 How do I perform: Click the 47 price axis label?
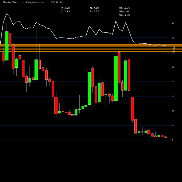point(173,23)
